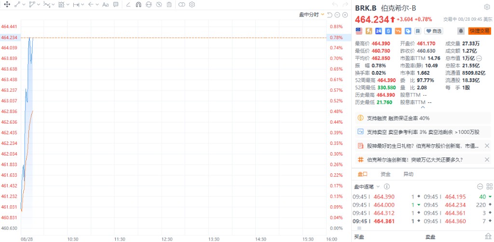Open chart settings gear in toolbar
The height and width of the screenshot is (242, 494).
coord(192,5)
